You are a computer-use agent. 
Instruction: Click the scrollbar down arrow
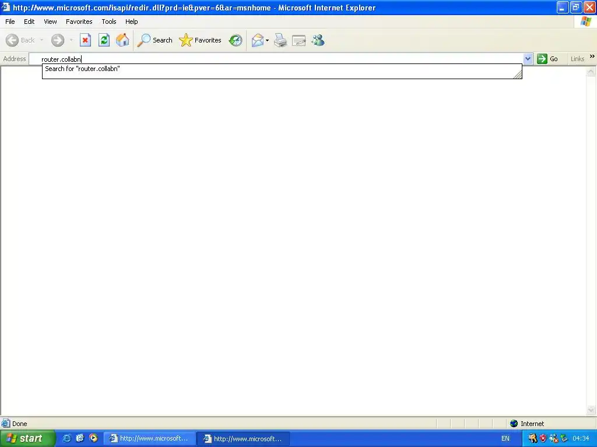click(x=591, y=410)
